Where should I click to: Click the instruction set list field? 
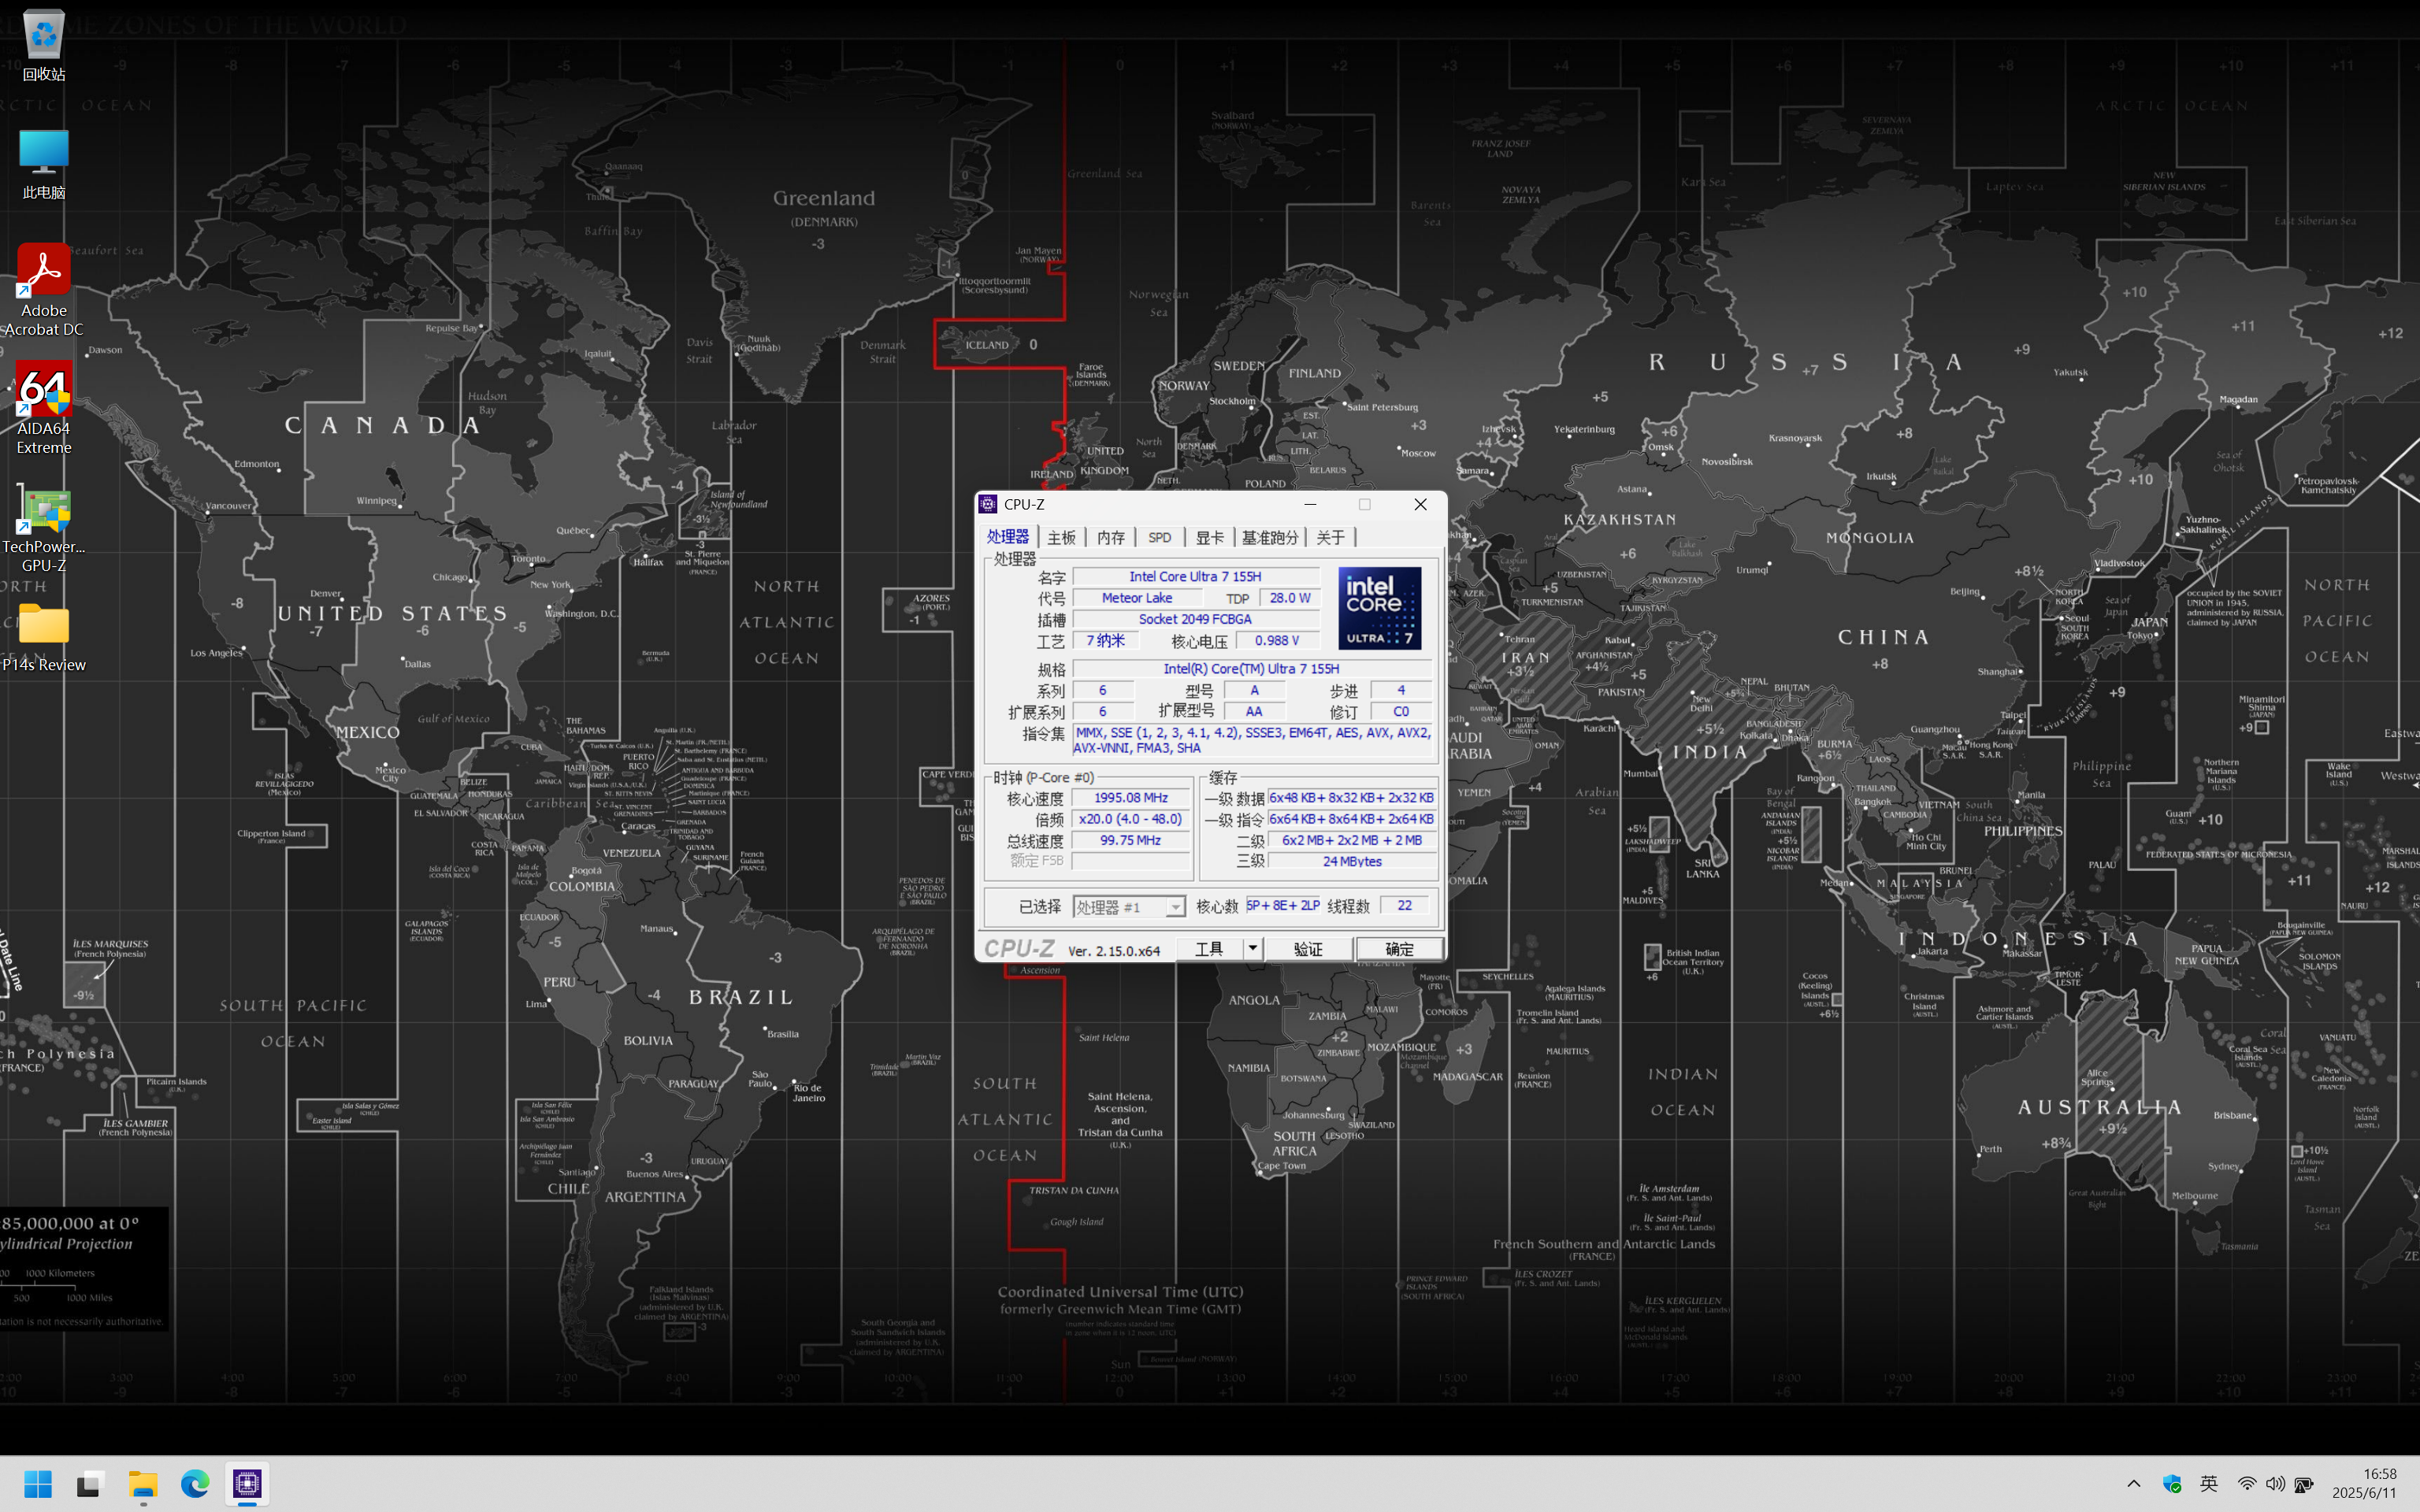[x=1251, y=740]
